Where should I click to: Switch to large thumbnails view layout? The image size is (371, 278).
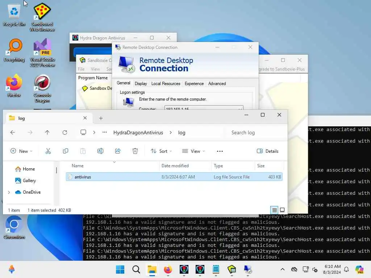pos(282,210)
